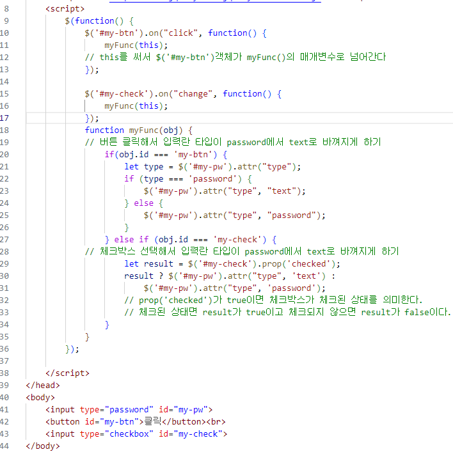Viewport: 453px width, 452px height.
Task: Click 'let result = $('#my-check').prop('checked');'
Action: tap(232, 263)
